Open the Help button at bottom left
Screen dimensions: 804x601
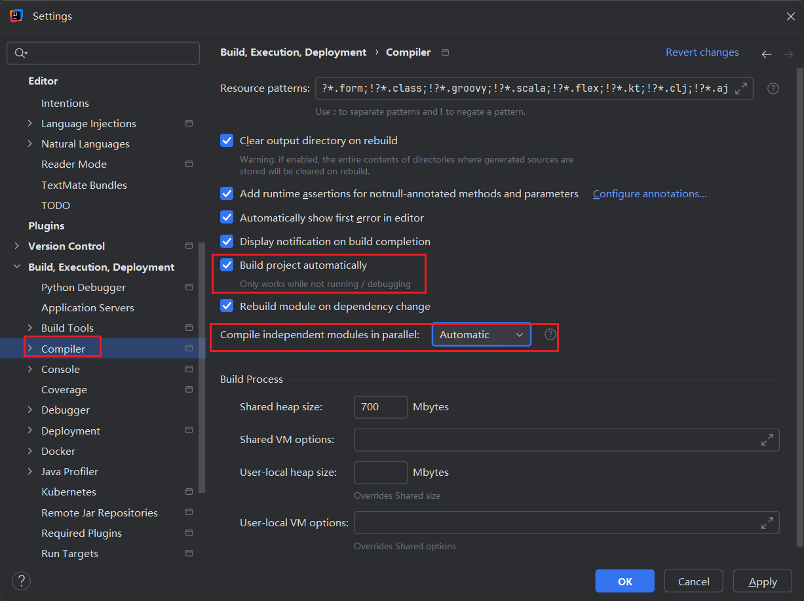21,581
